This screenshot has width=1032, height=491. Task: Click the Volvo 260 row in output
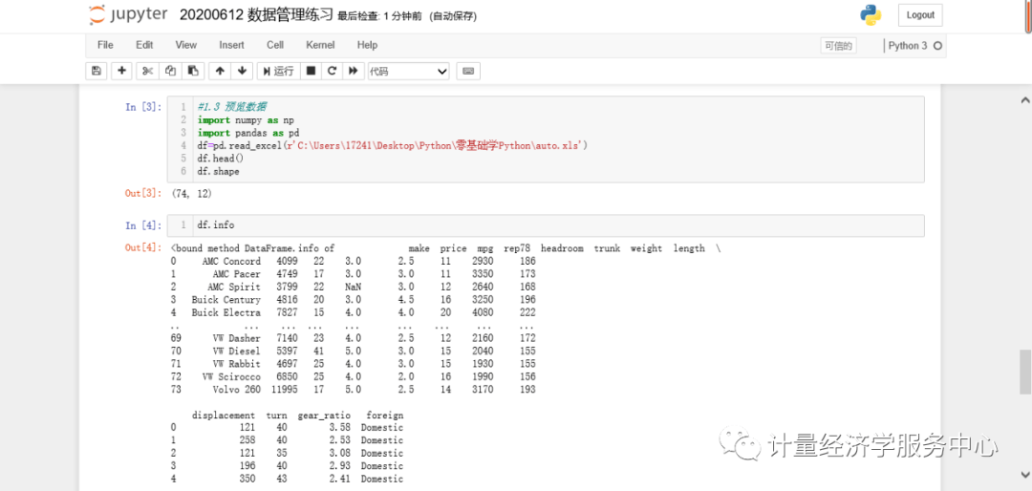click(x=353, y=390)
